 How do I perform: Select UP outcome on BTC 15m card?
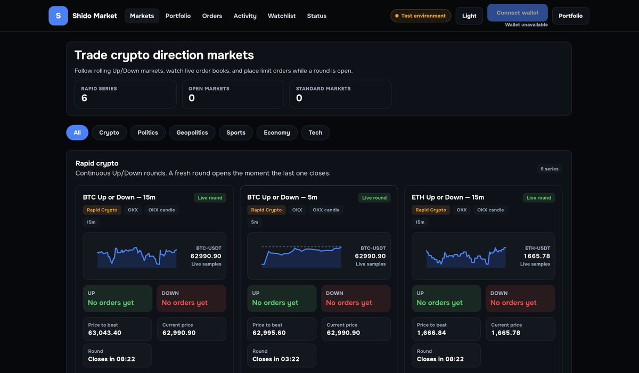118,299
